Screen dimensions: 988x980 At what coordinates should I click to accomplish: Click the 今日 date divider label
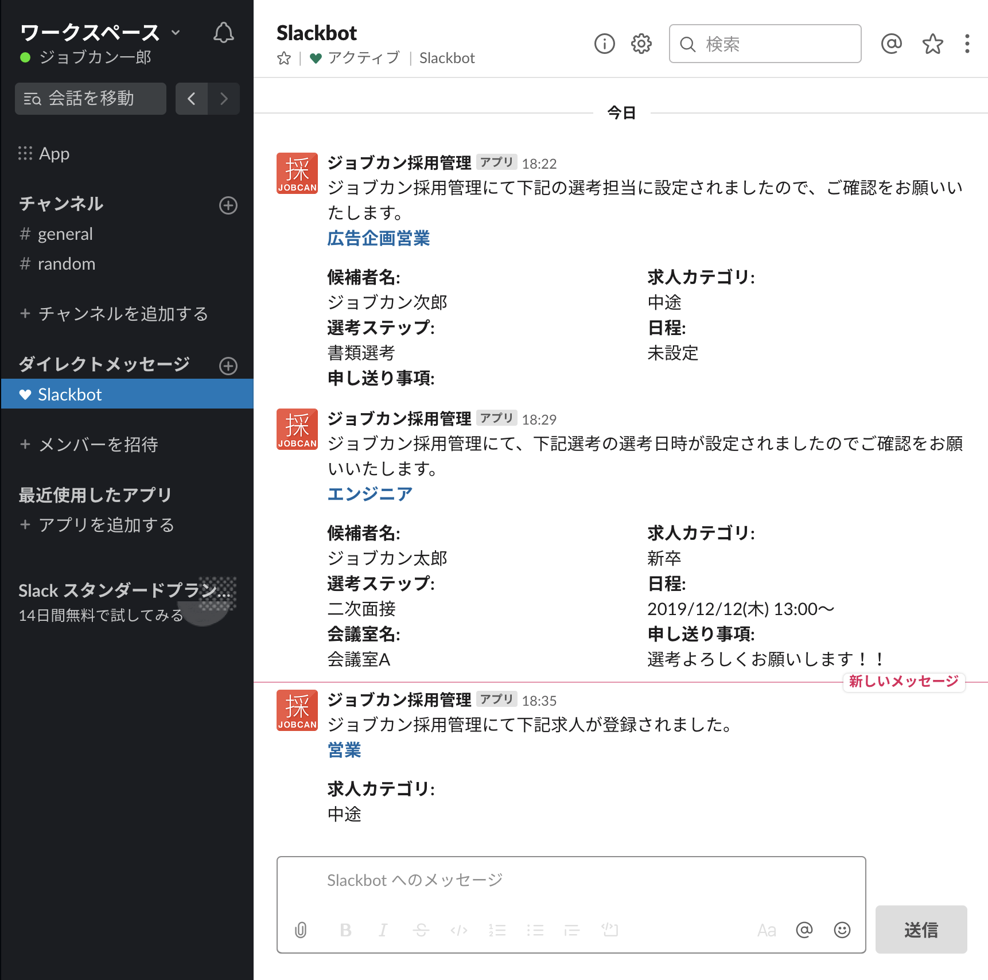coord(622,113)
